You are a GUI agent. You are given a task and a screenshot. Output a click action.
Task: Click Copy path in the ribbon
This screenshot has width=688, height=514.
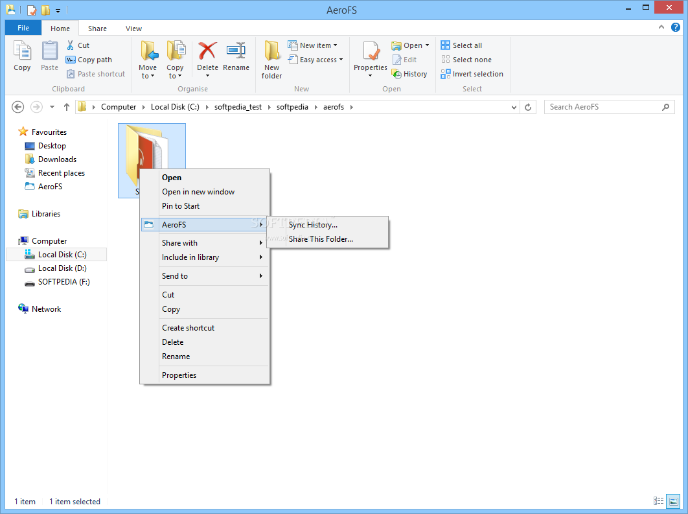pyautogui.click(x=89, y=60)
